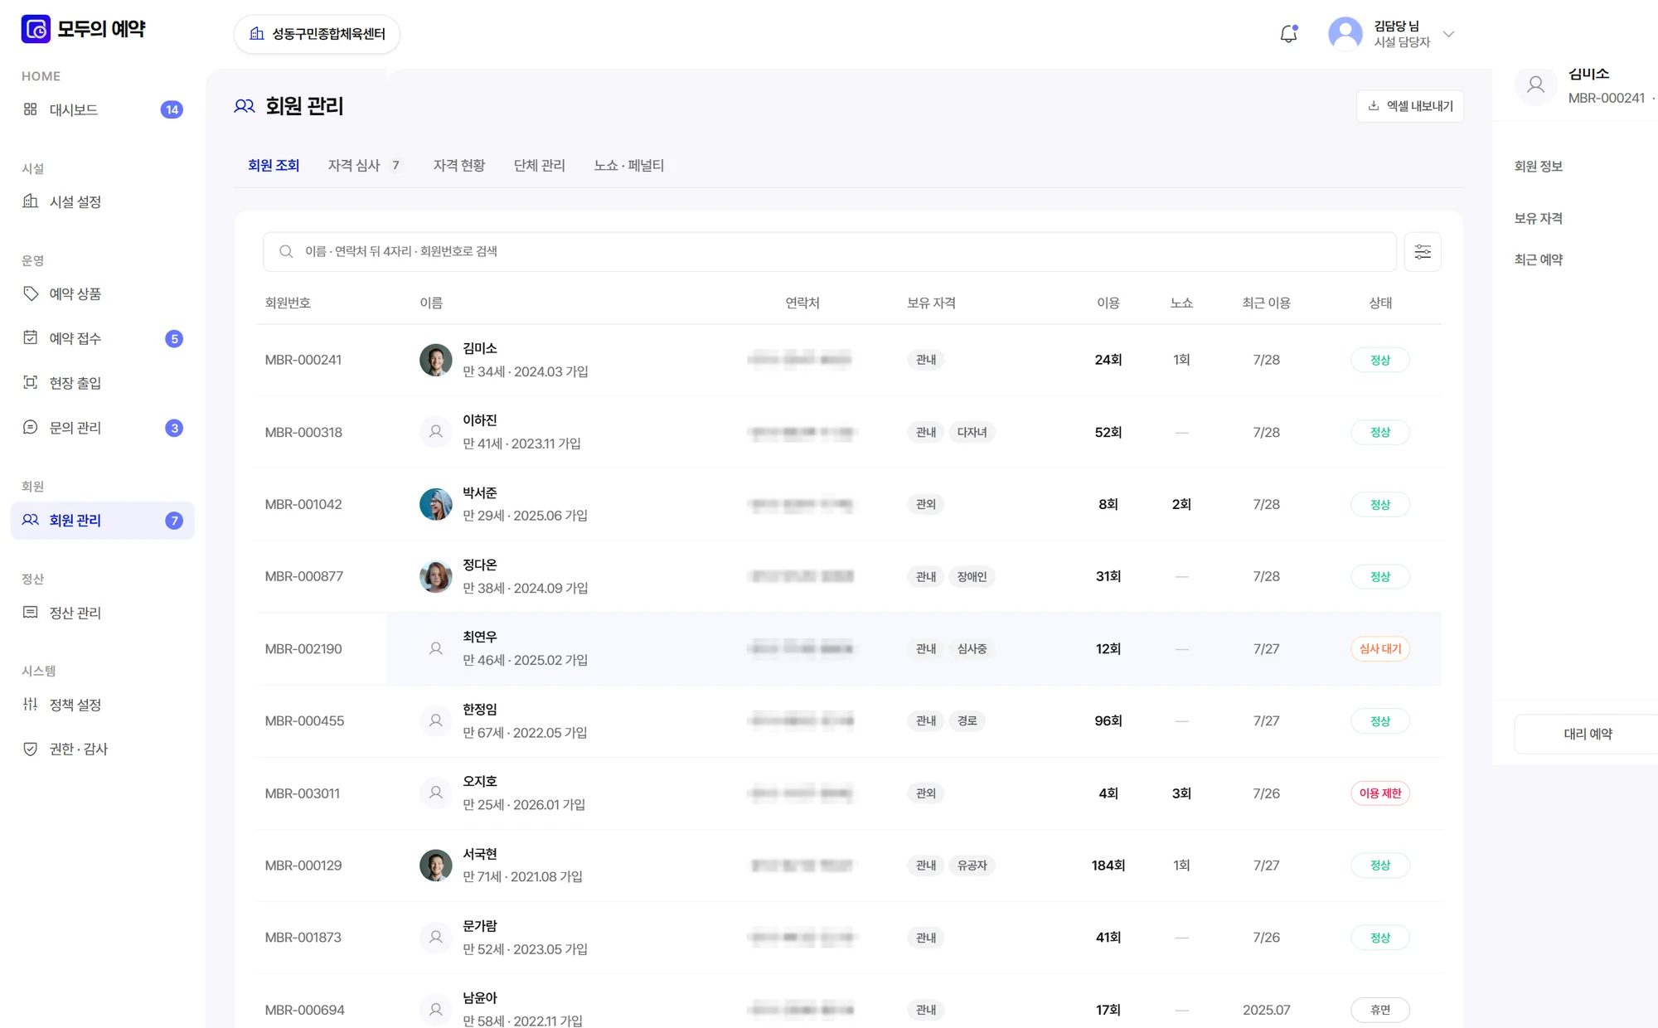
Task: Open the notification bell
Action: 1288,34
